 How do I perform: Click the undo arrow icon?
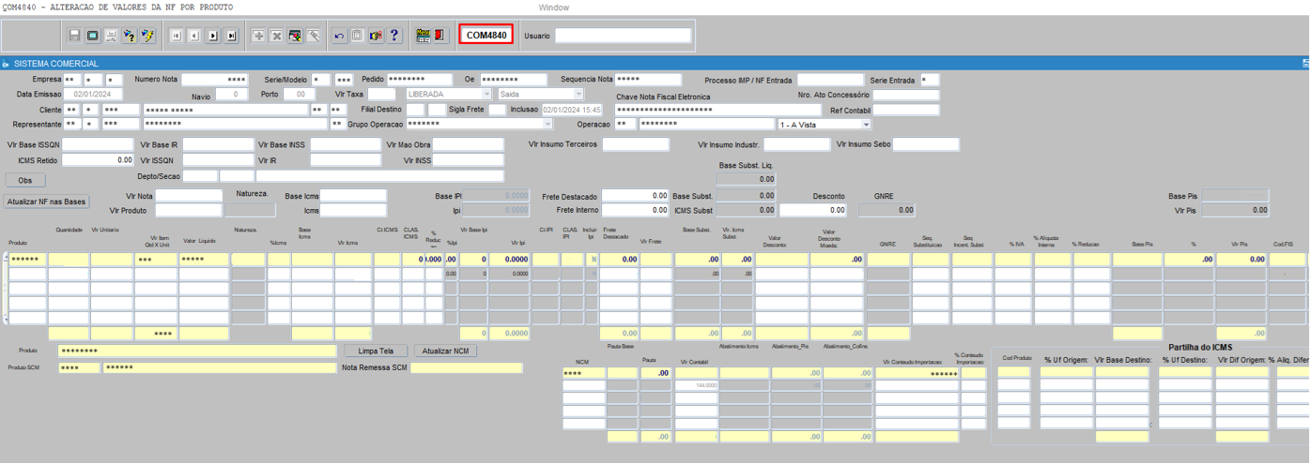(339, 36)
